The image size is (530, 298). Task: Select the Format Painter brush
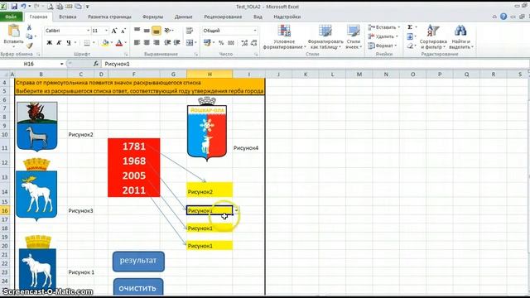[x=29, y=46]
